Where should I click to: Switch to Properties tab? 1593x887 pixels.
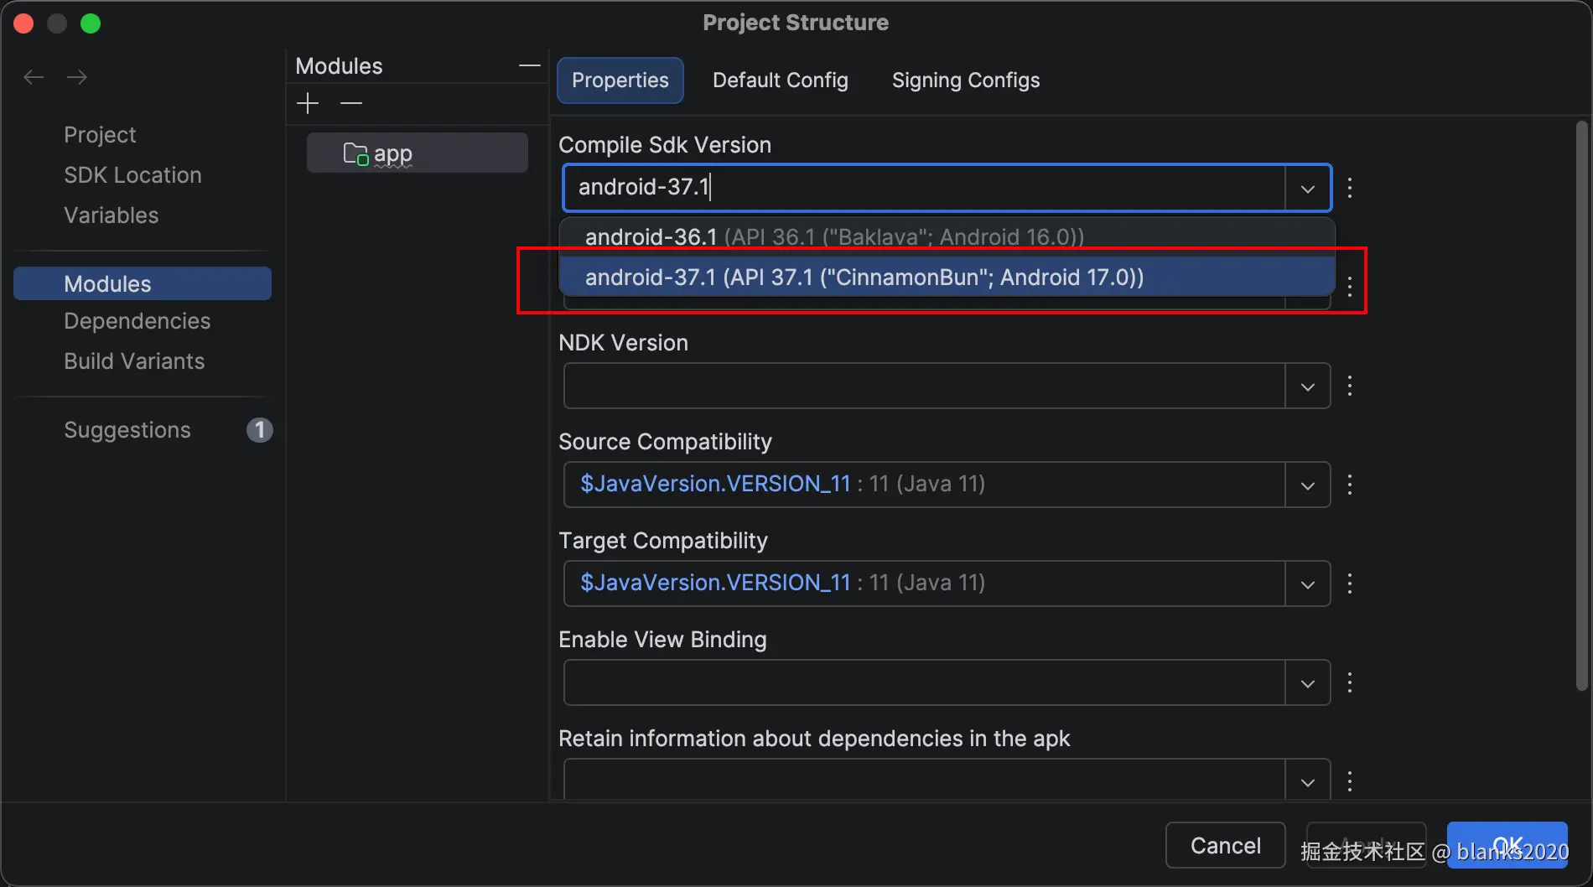tap(620, 80)
